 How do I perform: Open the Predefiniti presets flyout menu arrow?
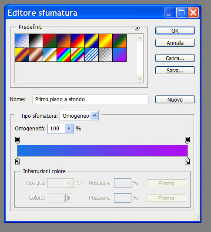[137, 28]
